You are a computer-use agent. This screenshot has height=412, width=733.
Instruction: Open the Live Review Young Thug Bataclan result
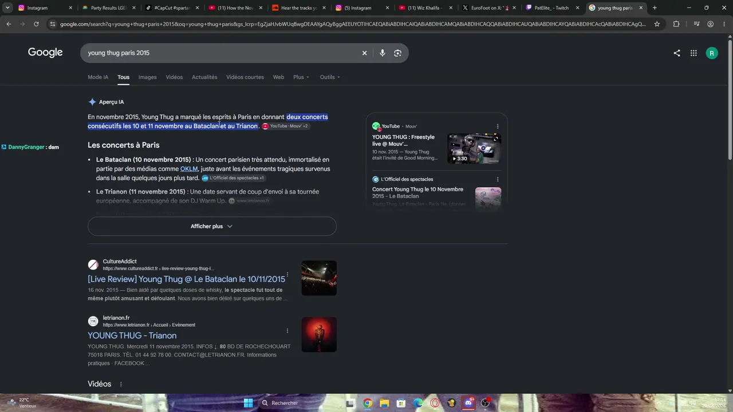[x=186, y=279]
